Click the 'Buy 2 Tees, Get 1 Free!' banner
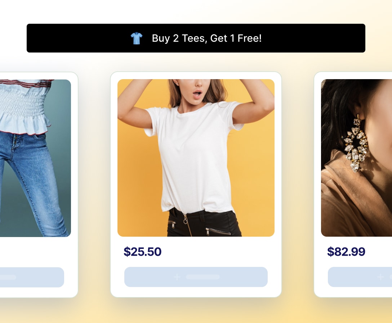Screen dimensions: 392x323 pos(196,38)
